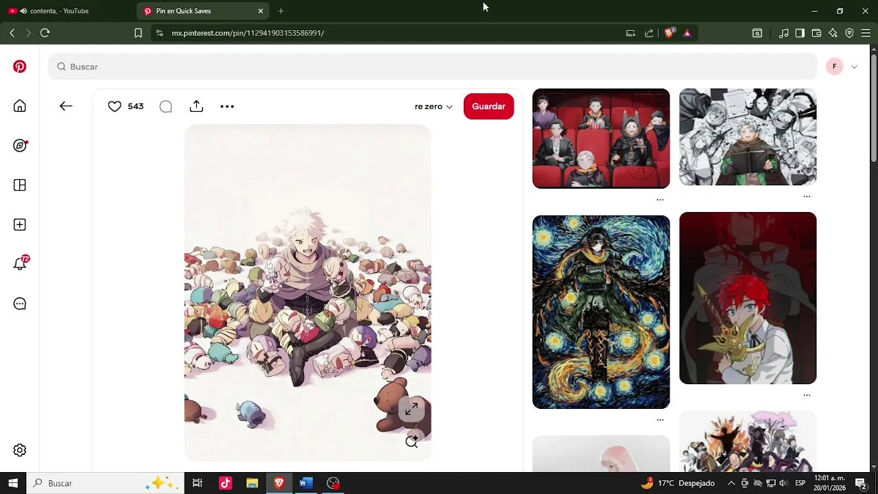Viewport: 878px width, 494px height.
Task: Open options dots under cinema pin
Action: 660,200
